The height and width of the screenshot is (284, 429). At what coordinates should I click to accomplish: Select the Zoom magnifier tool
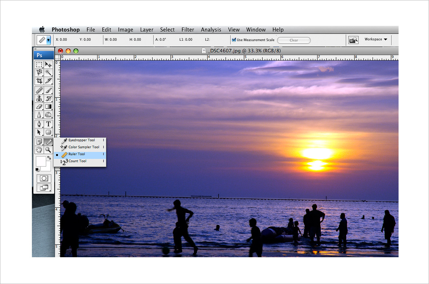(48, 150)
